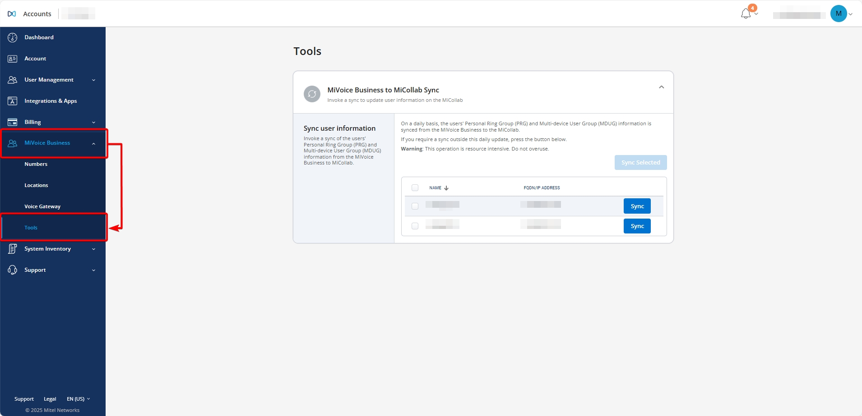Check the second server row checkbox
Viewport: 862px width, 416px height.
(x=415, y=226)
